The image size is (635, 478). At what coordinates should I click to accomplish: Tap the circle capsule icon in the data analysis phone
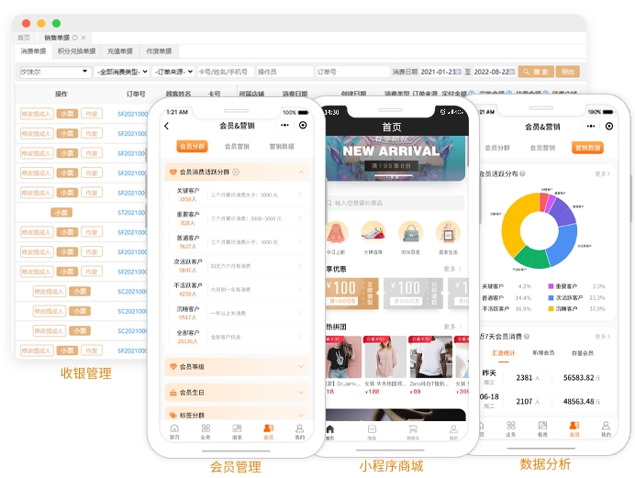609,127
